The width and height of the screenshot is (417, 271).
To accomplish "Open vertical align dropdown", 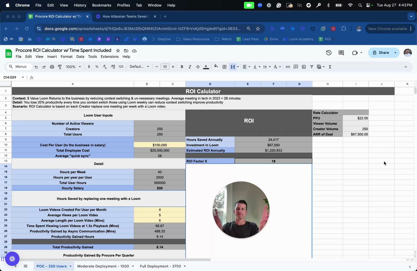I will pyautogui.click(x=256, y=67).
